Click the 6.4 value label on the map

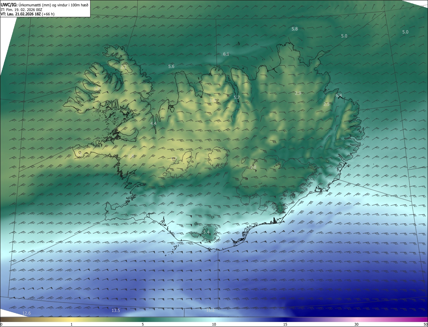(x=339, y=96)
